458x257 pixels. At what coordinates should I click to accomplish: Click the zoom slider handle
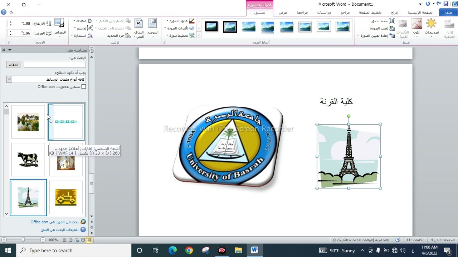point(23,240)
